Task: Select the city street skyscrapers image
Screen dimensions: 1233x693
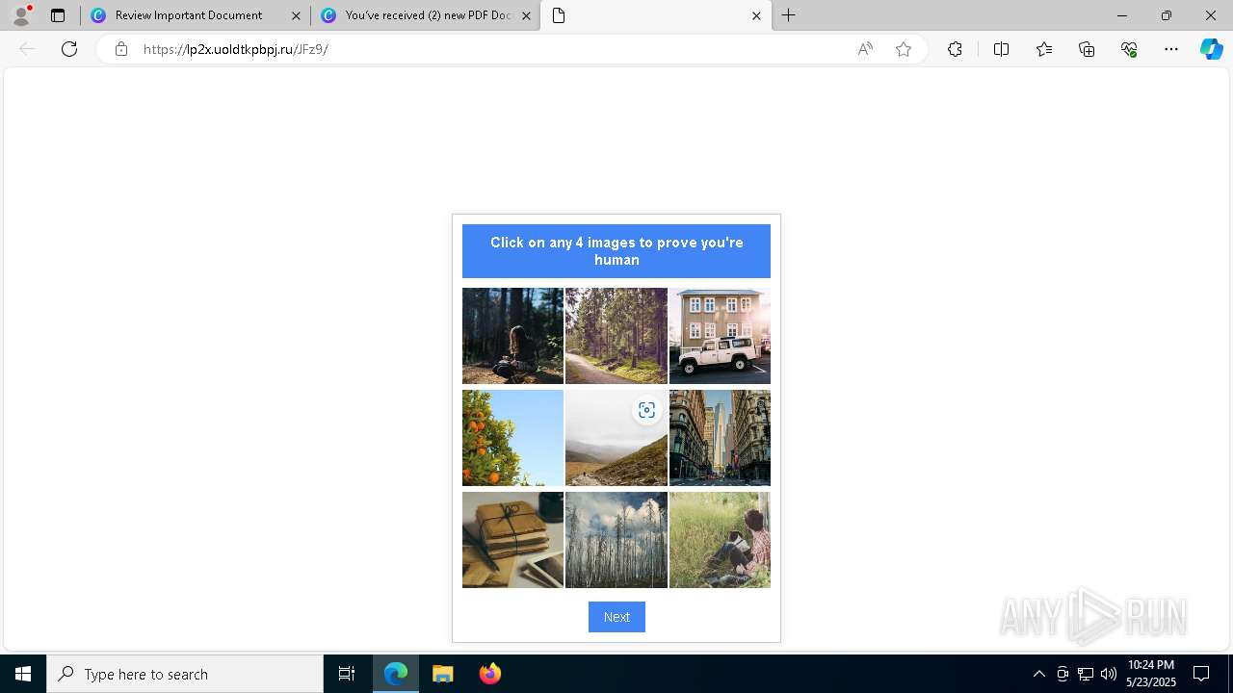Action: click(x=720, y=438)
